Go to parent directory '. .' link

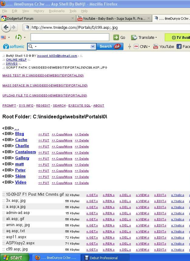coord(16,128)
